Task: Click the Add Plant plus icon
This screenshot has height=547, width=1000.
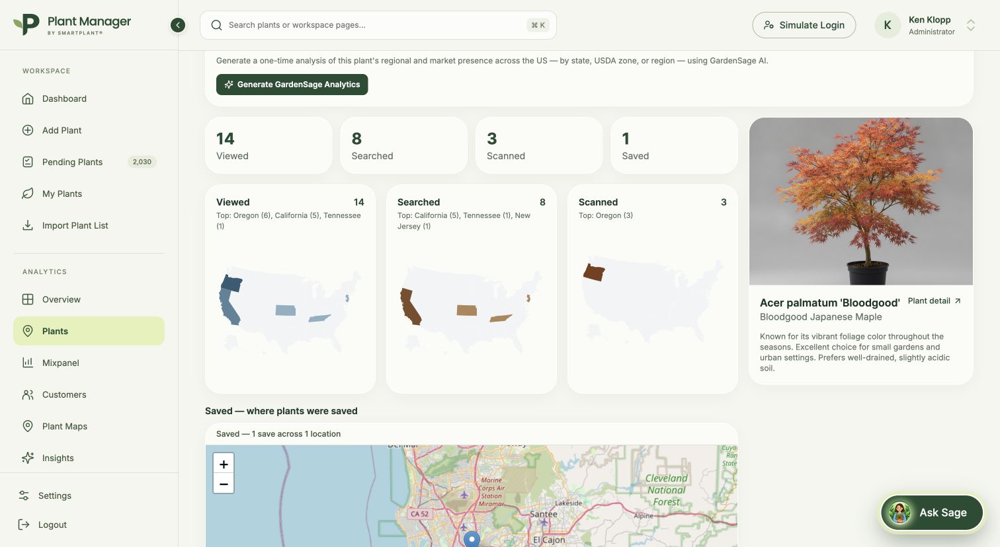Action: tap(28, 130)
